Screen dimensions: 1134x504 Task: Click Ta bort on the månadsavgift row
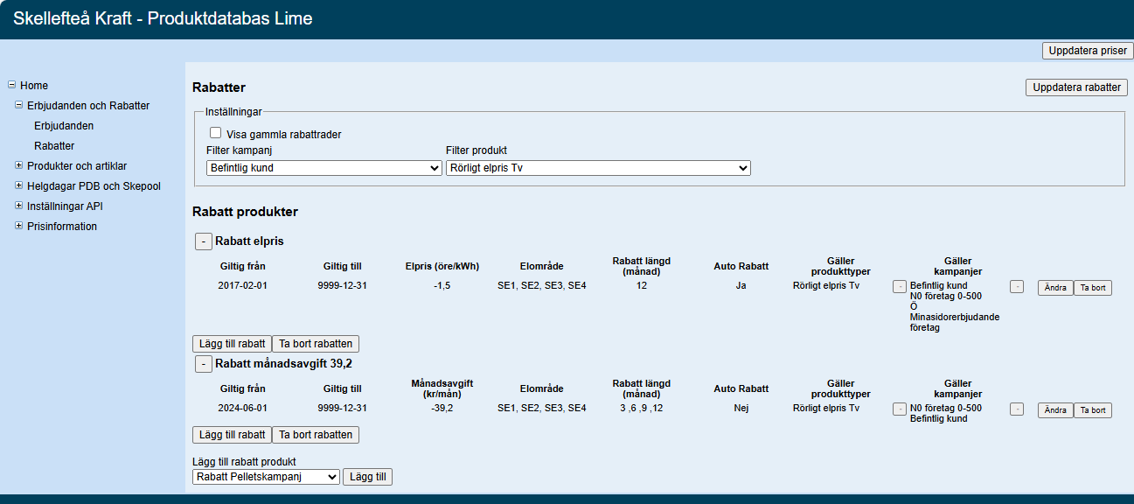point(1092,410)
